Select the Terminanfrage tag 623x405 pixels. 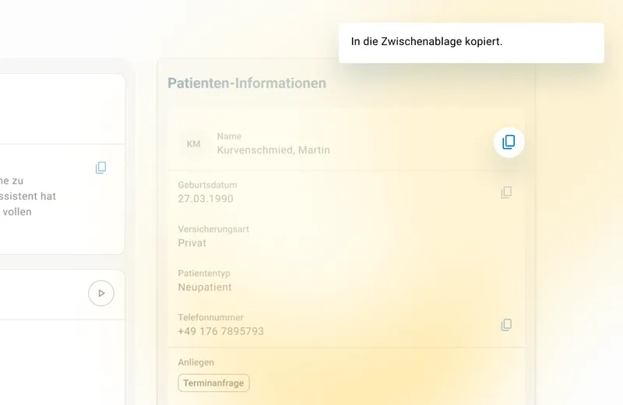(213, 383)
